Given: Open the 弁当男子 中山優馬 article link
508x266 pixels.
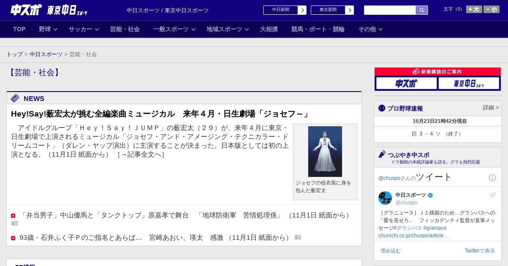Looking at the screenshot, I should [x=186, y=215].
